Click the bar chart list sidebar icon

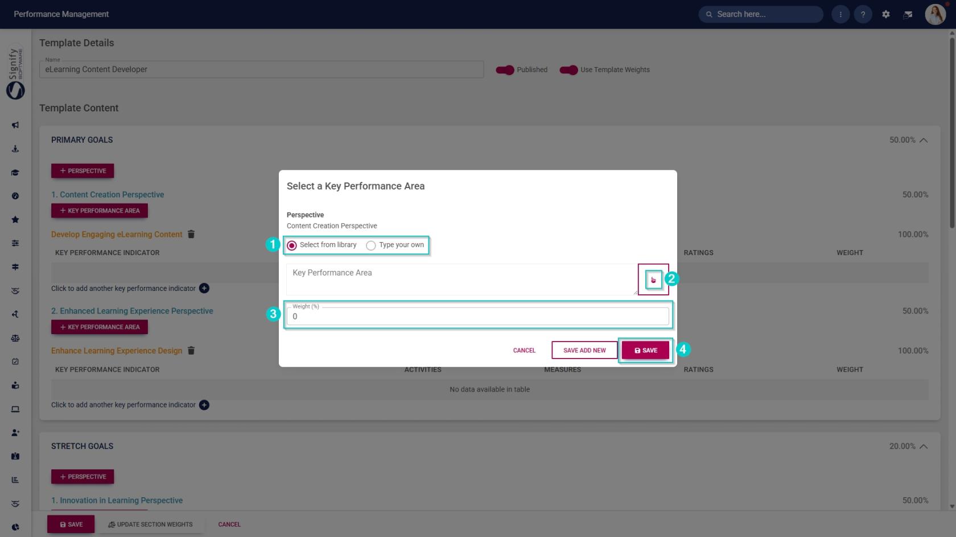click(15, 480)
